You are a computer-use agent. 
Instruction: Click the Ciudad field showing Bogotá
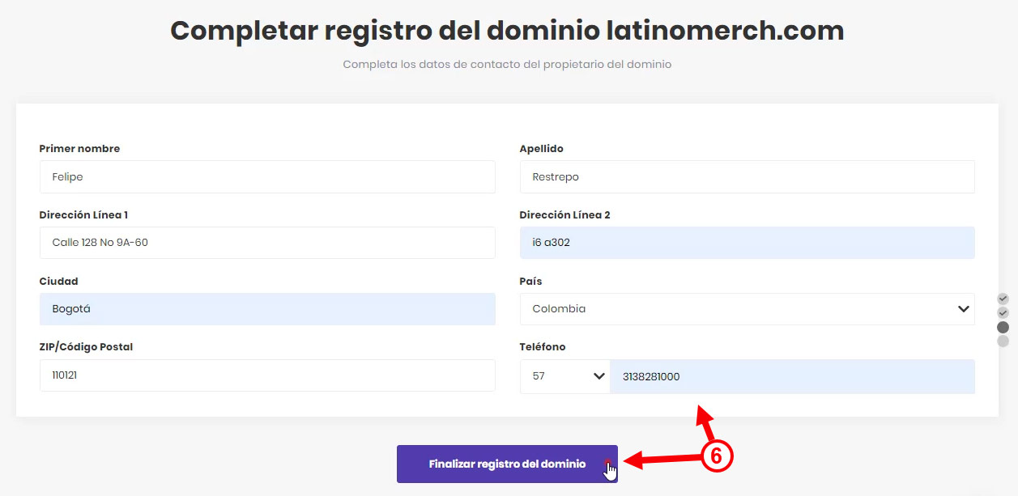pyautogui.click(x=266, y=309)
